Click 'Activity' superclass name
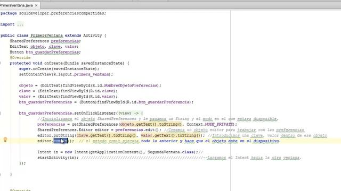Viewport: 341px width, 191px height. pyautogui.click(x=92, y=36)
